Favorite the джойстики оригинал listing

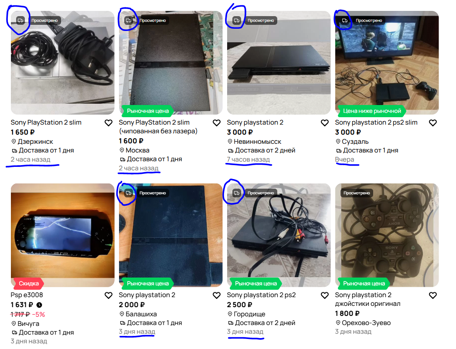(x=433, y=295)
